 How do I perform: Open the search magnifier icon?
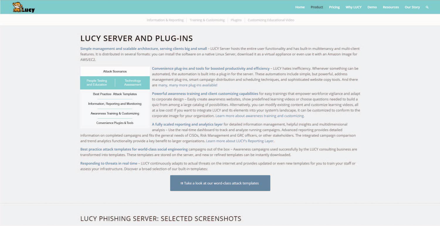(x=427, y=7)
